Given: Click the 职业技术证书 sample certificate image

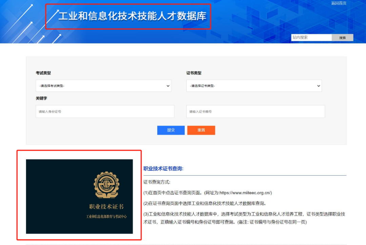Looking at the screenshot, I should coord(79,196).
